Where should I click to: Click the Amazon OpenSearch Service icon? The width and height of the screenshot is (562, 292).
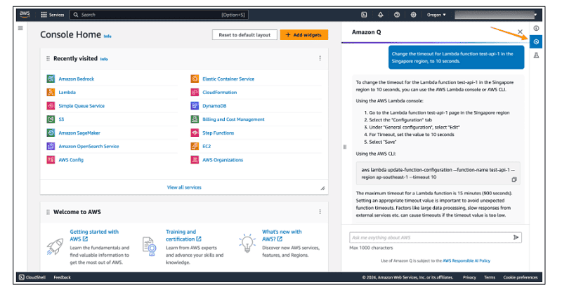[51, 146]
